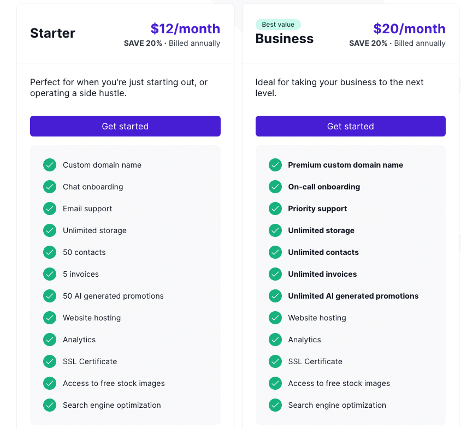Click the checkmark next to Unlimited invoices

(275, 274)
